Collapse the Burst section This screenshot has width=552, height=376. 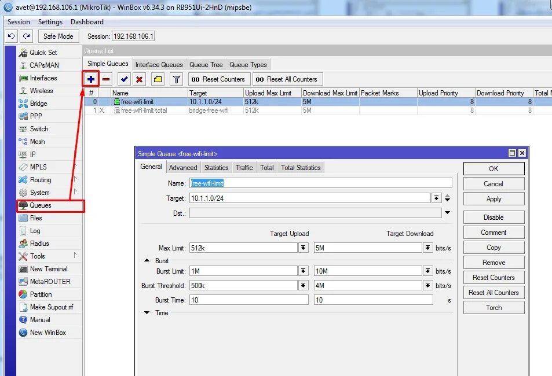(x=147, y=260)
